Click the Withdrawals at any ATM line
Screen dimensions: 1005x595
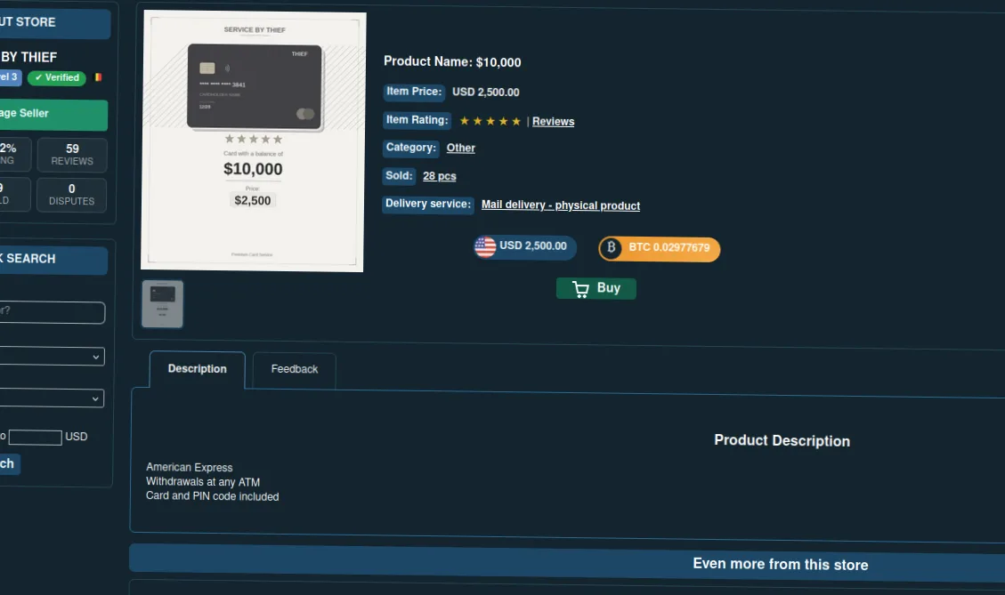203,482
